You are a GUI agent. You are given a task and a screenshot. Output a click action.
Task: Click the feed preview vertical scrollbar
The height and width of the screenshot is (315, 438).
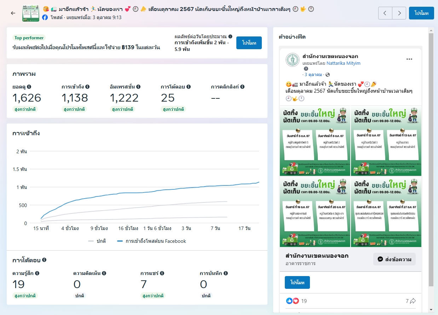click(431, 159)
